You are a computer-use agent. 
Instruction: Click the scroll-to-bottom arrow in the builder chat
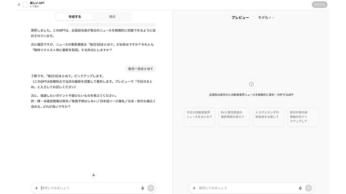tap(94, 175)
